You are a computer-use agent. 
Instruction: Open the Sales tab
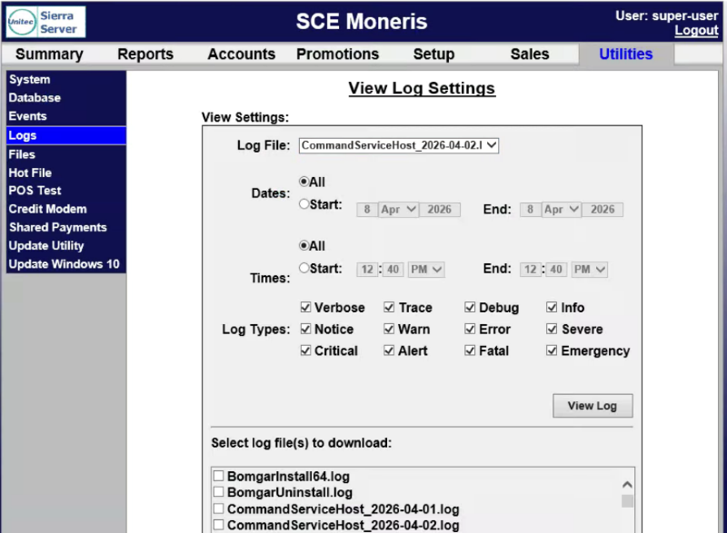click(530, 54)
